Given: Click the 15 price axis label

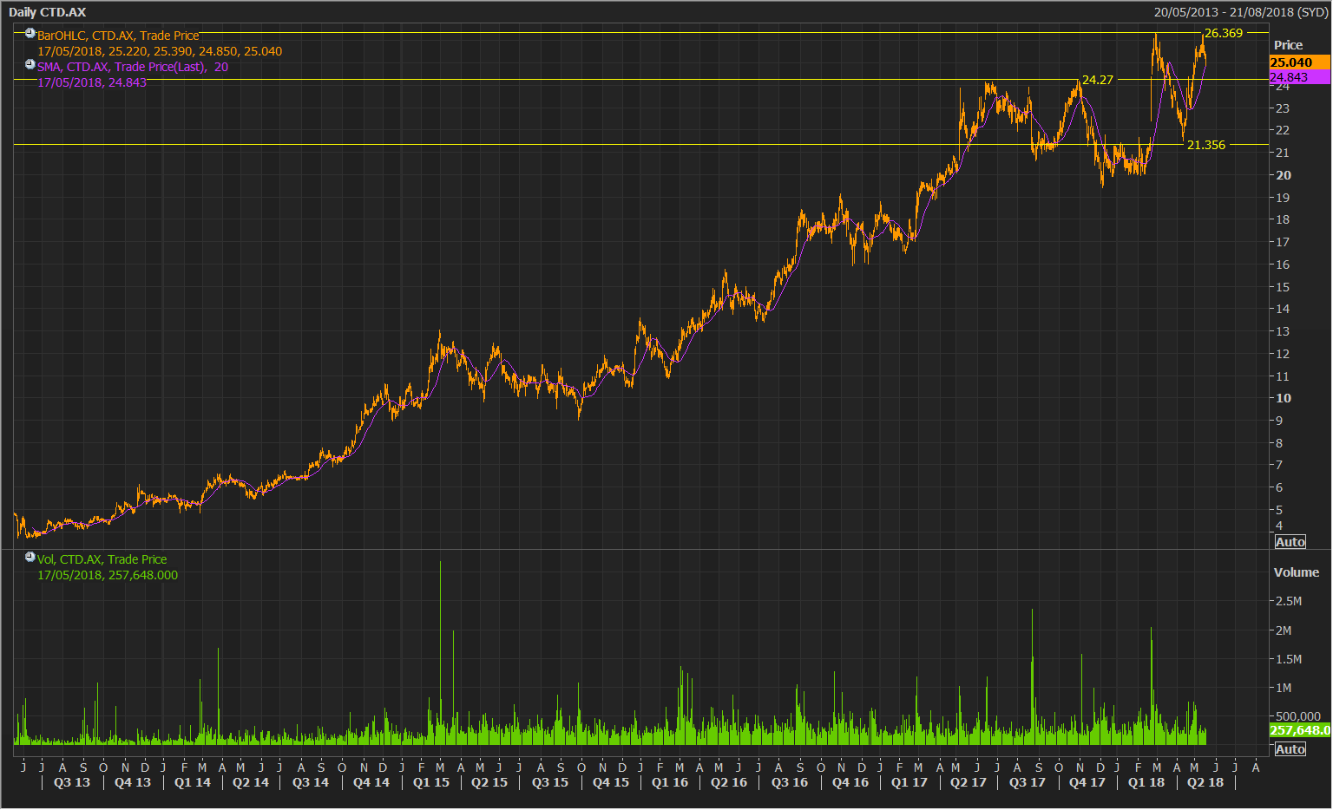Looking at the screenshot, I should pyautogui.click(x=1283, y=287).
